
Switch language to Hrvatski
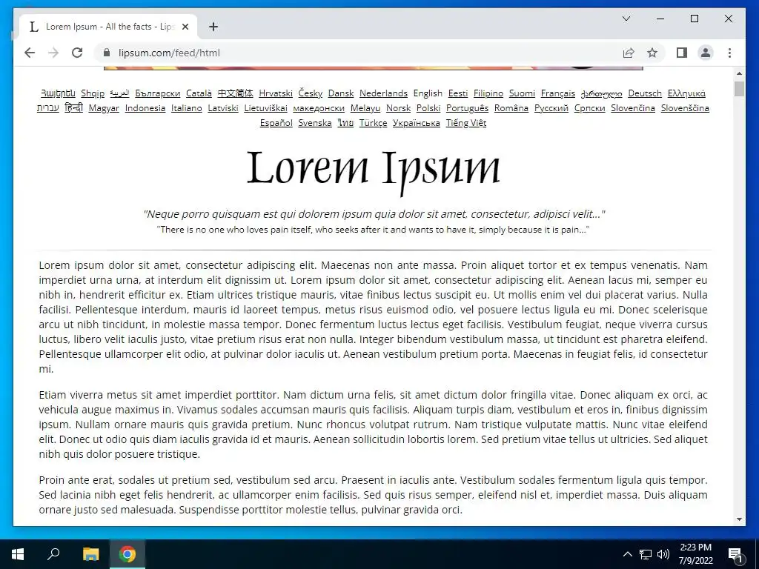276,93
